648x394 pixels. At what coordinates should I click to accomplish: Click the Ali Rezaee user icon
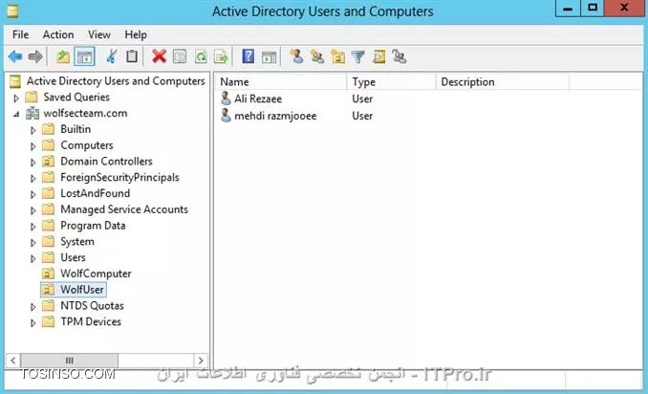point(226,98)
